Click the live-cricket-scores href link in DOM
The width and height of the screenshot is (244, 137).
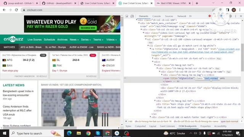(x=196, y=51)
